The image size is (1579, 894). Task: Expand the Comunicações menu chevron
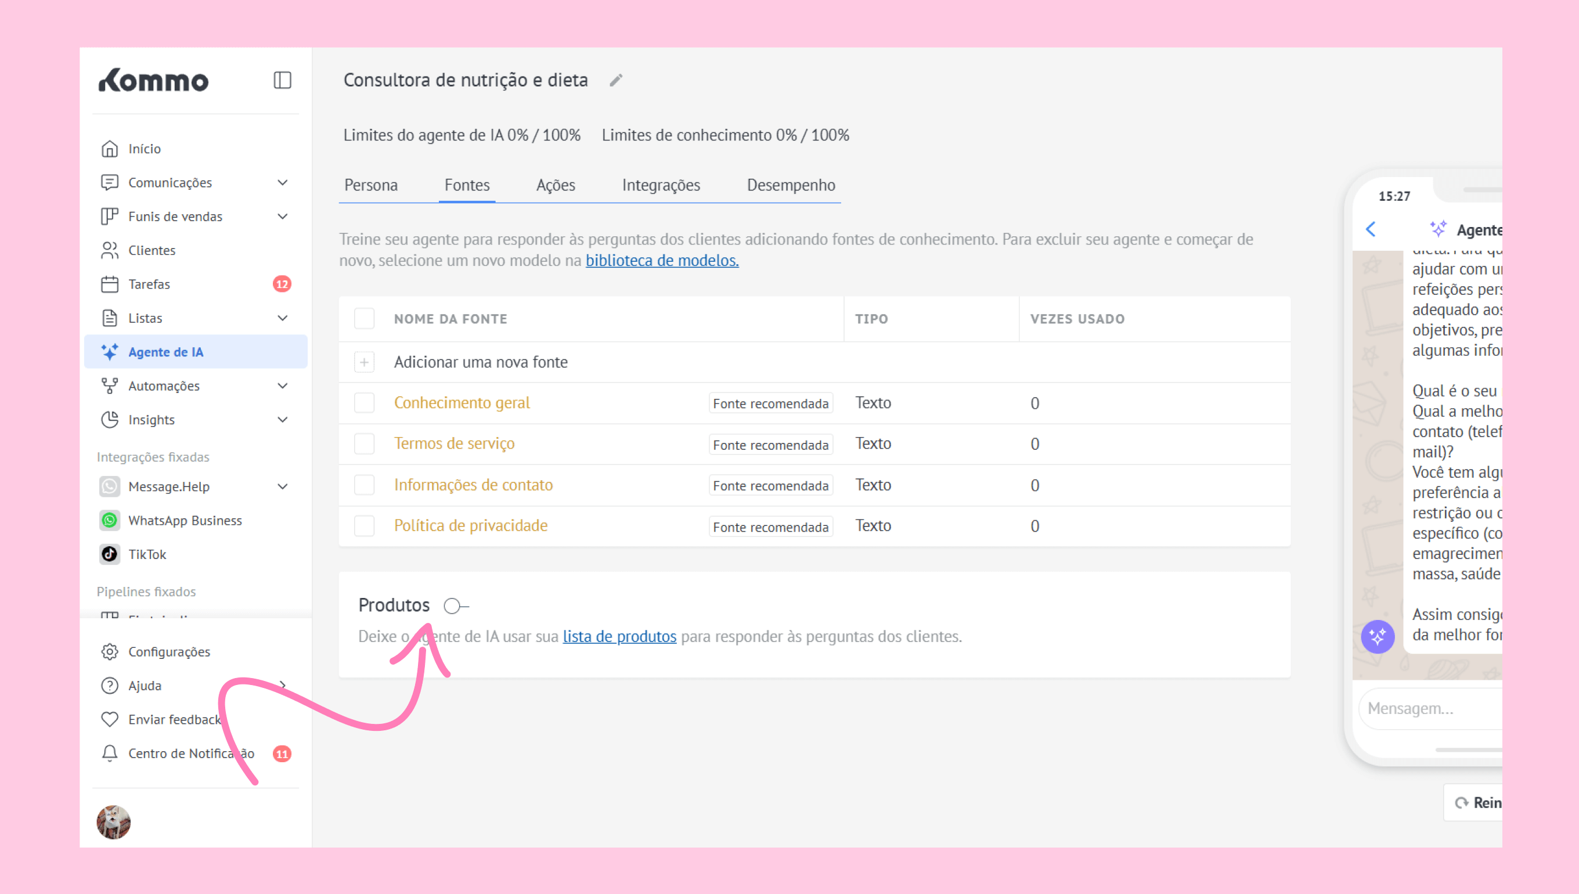pyautogui.click(x=282, y=182)
